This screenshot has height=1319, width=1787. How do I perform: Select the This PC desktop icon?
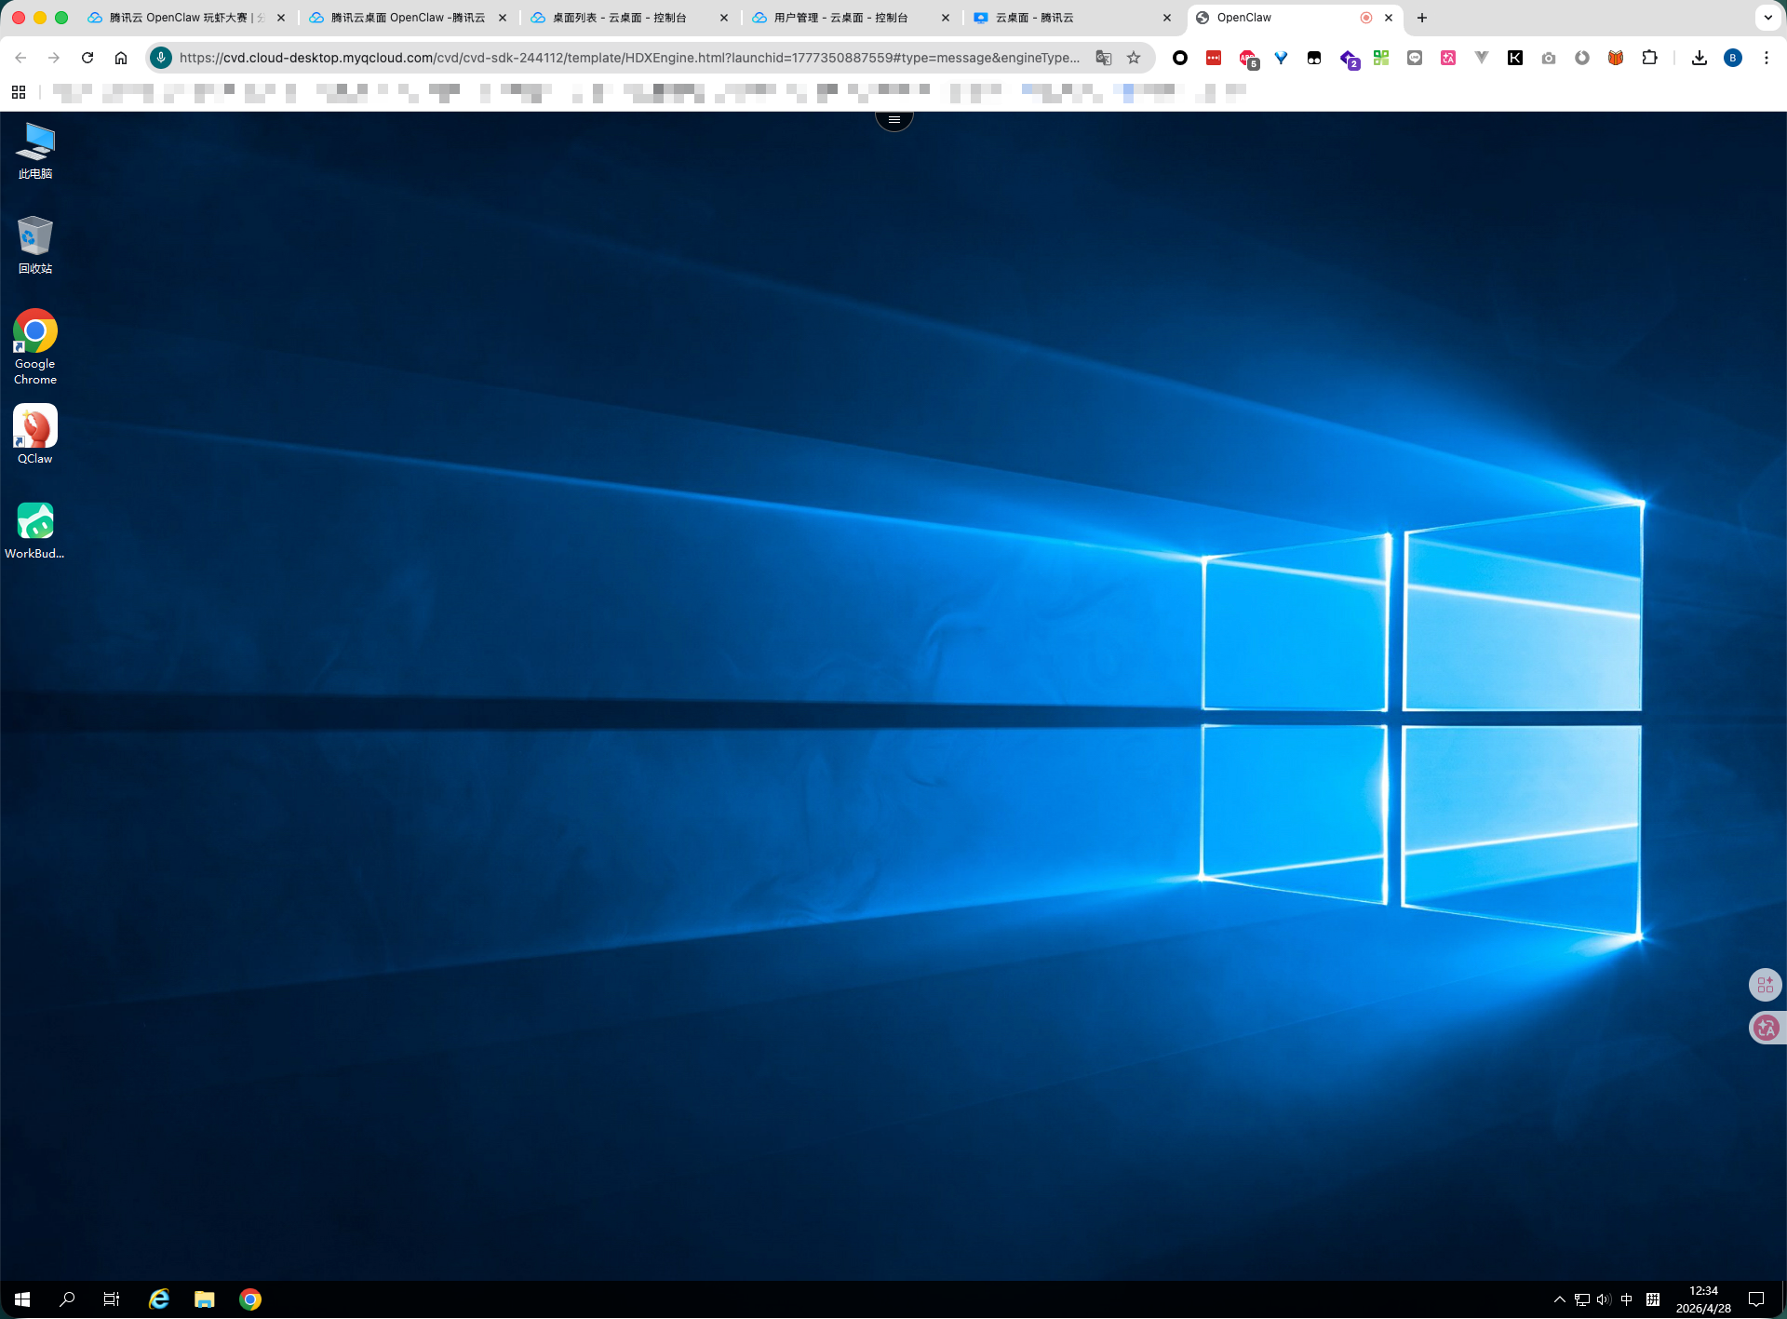[x=35, y=146]
